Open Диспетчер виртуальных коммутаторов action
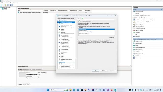This screenshot has height=92, width=163. (x=145, y=20)
